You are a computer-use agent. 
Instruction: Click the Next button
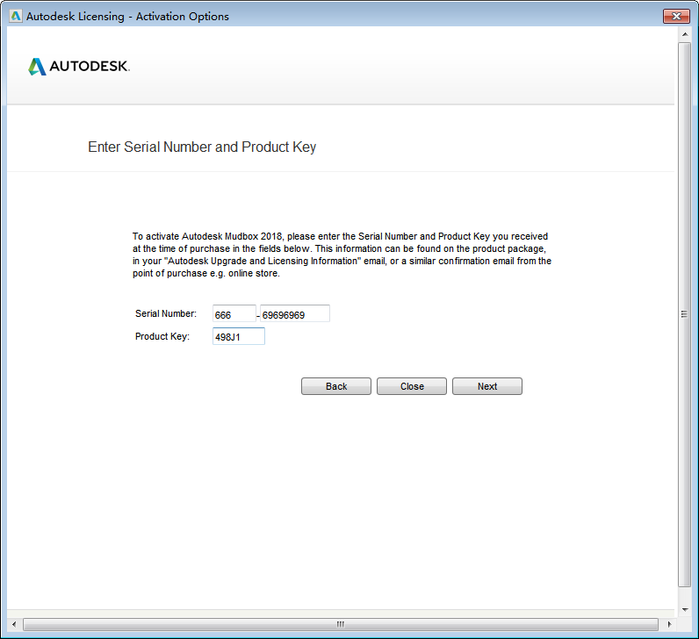point(486,386)
